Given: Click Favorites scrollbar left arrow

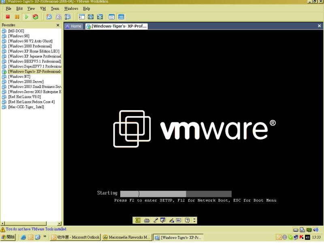Looking at the screenshot, I should coord(3,224).
